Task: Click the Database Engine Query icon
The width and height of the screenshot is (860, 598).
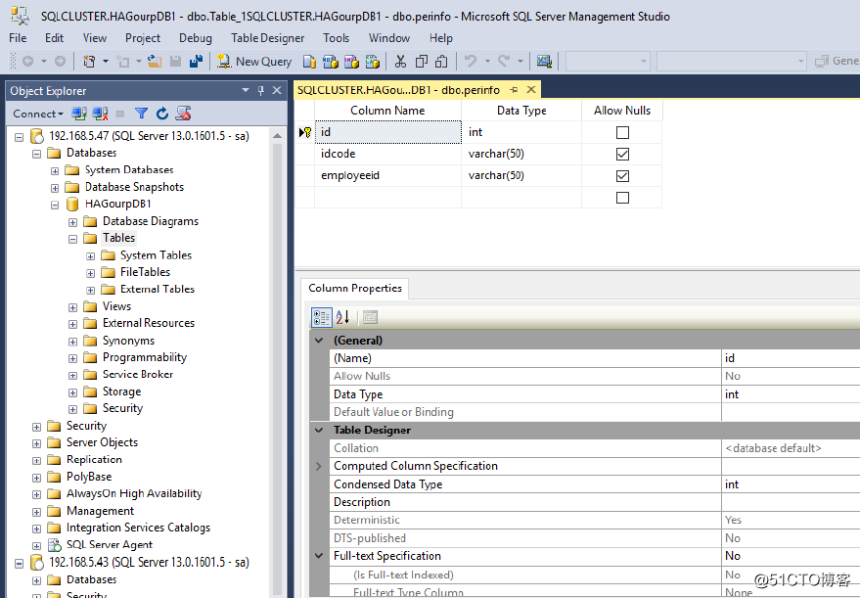Action: (x=309, y=62)
